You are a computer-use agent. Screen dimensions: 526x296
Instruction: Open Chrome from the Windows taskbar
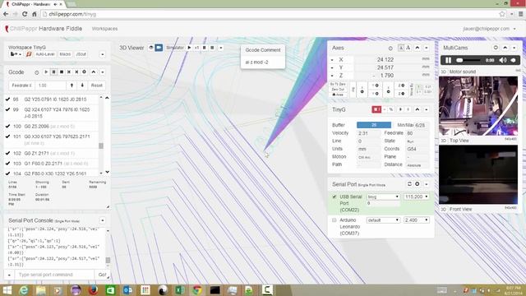pos(197,290)
